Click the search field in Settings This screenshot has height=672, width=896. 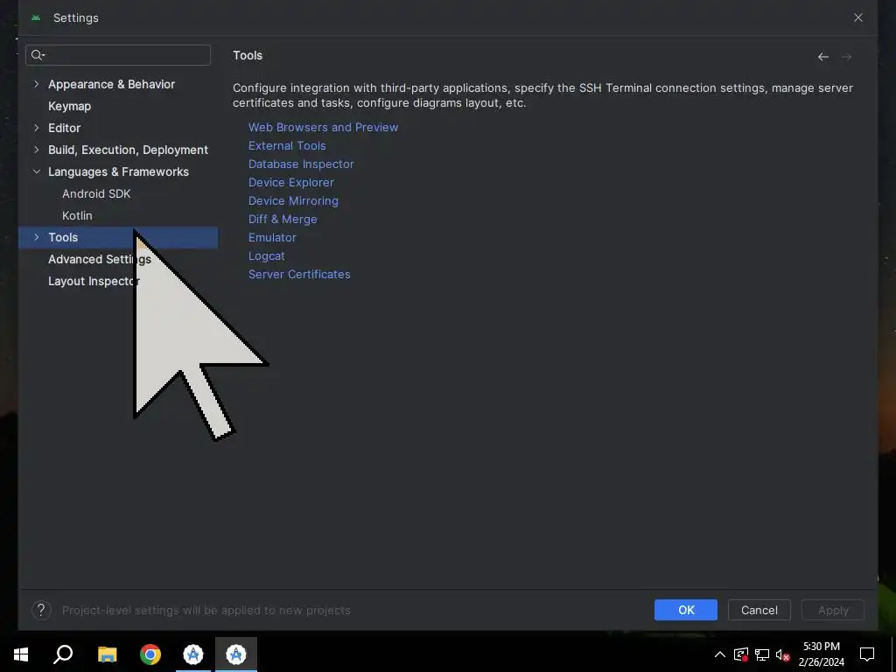pyautogui.click(x=118, y=55)
